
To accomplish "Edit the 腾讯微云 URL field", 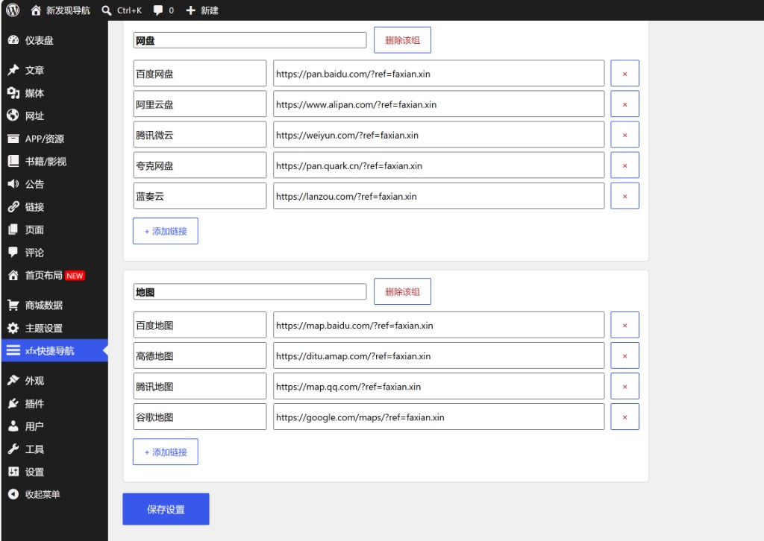I will point(439,135).
